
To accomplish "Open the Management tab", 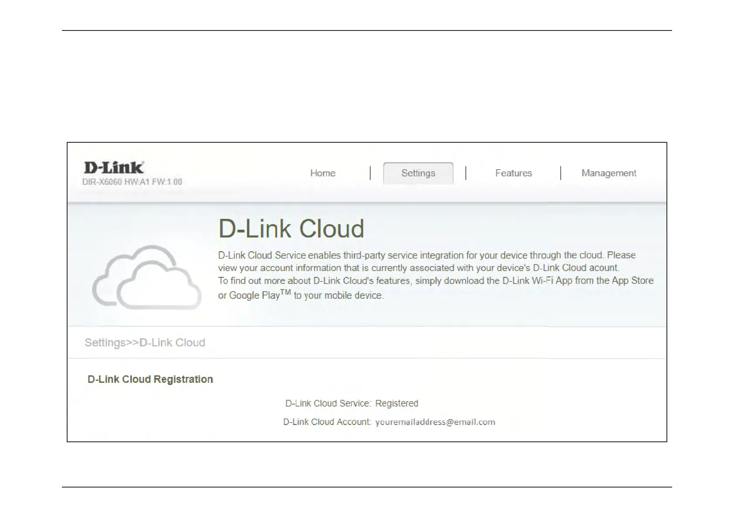I will [x=608, y=173].
